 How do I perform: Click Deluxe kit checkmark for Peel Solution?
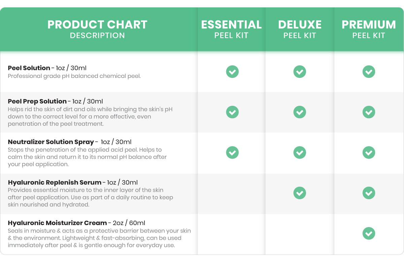point(300,72)
